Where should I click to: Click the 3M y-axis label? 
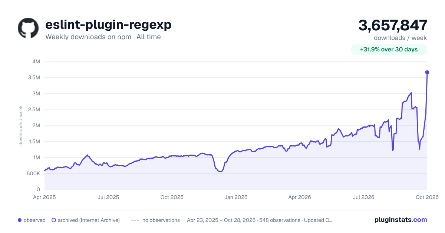(x=36, y=93)
